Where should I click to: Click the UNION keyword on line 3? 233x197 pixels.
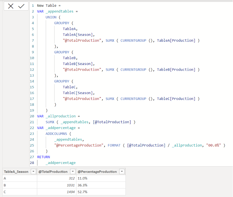pyautogui.click(x=51, y=17)
